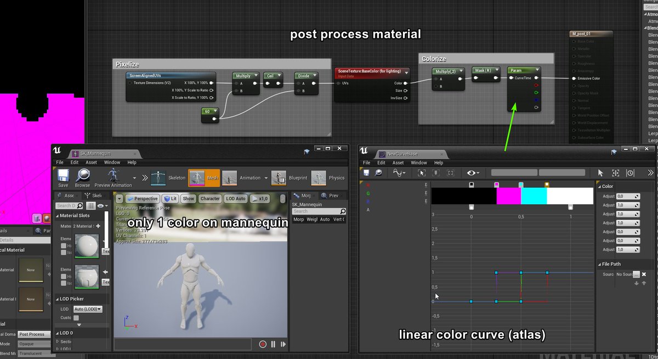
Task: Click fit-to-selection zoom icon in curve toolbar
Action: click(422, 173)
